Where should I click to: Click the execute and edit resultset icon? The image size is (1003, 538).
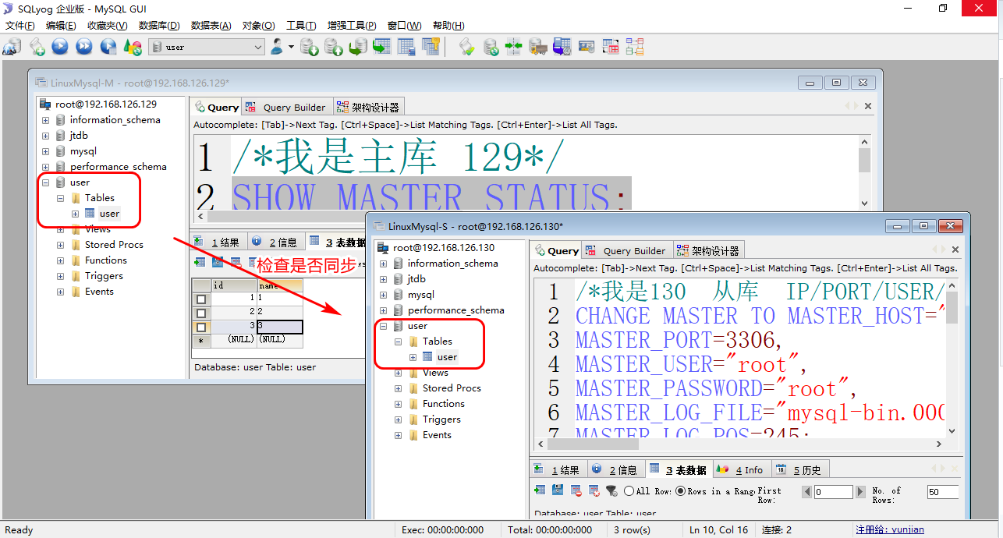pos(108,47)
